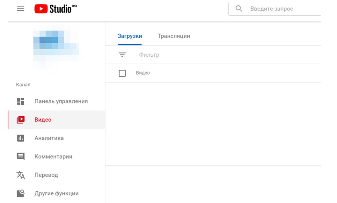337x203 pixels.
Task: Switch to the Загрузки tab
Action: pos(130,36)
